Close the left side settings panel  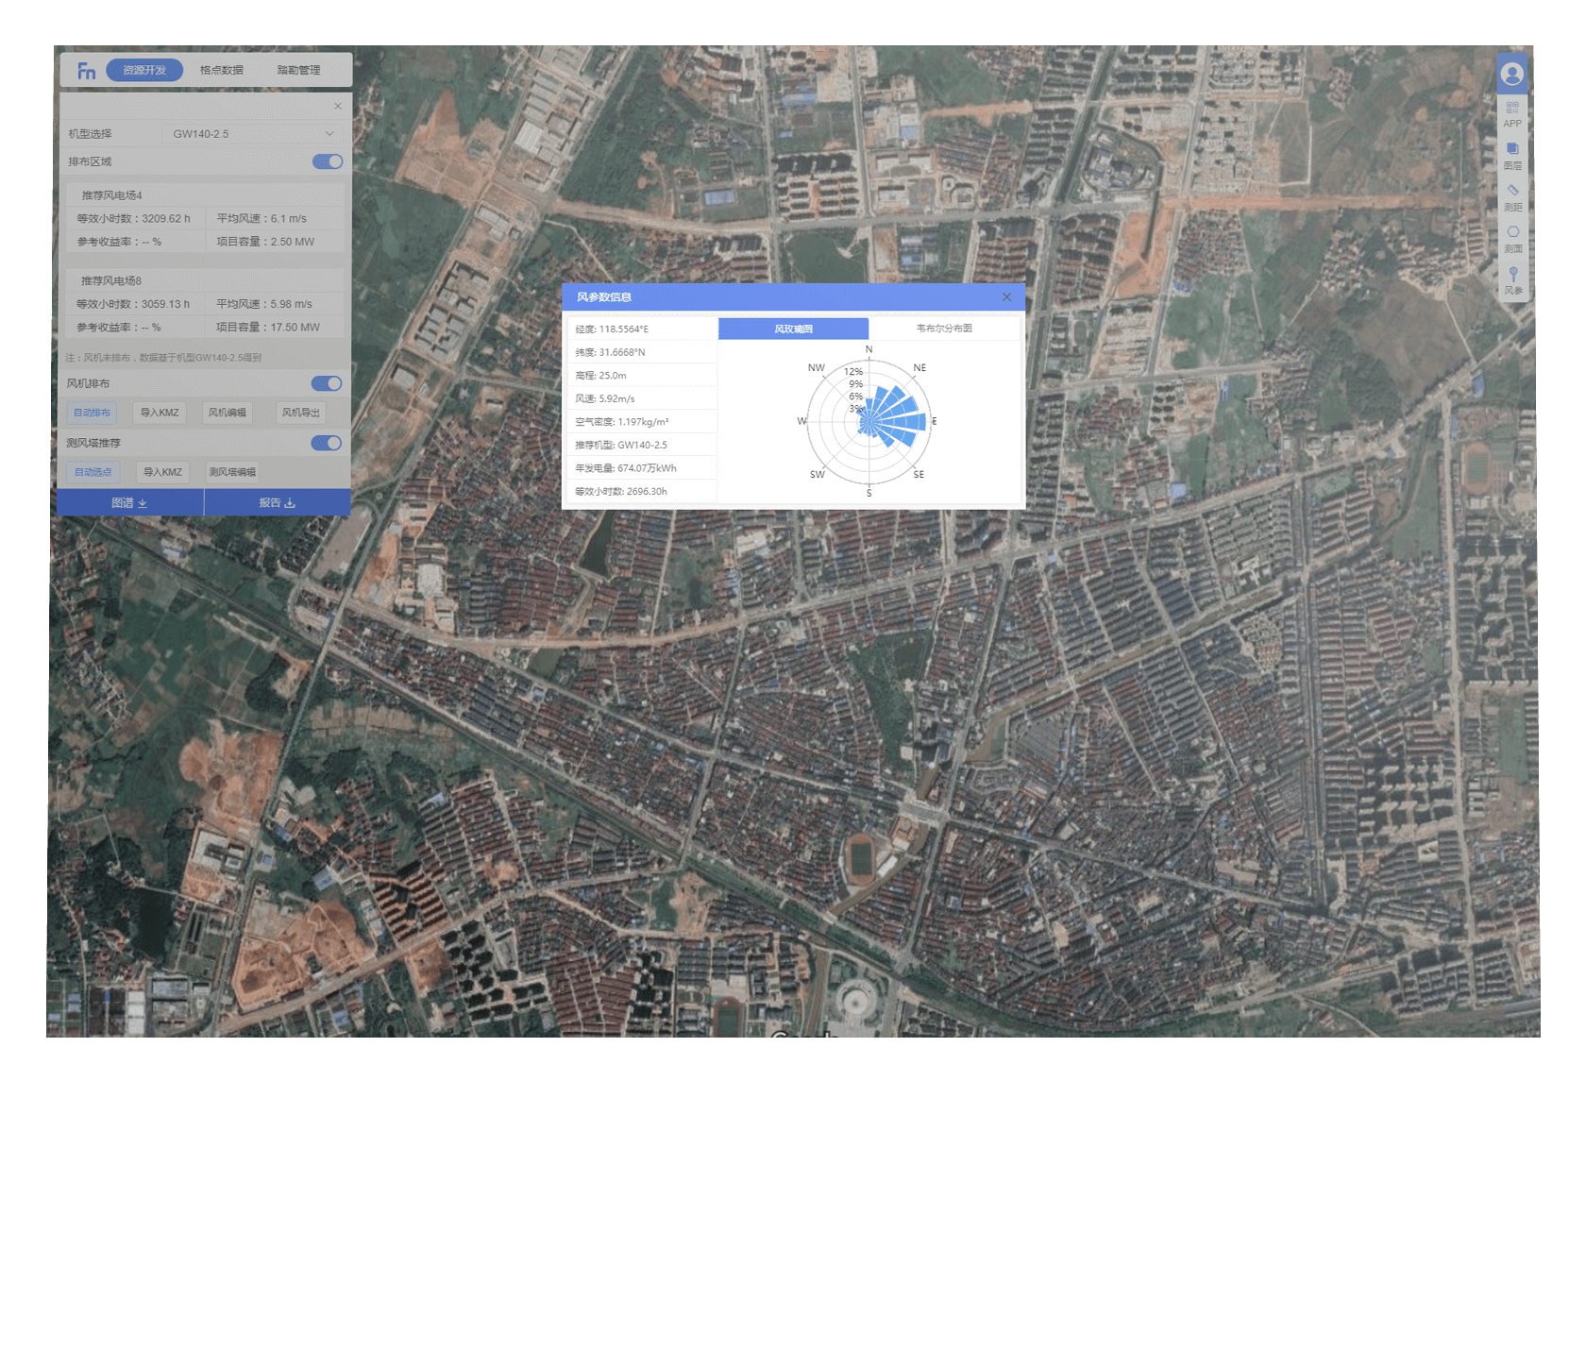[x=338, y=106]
